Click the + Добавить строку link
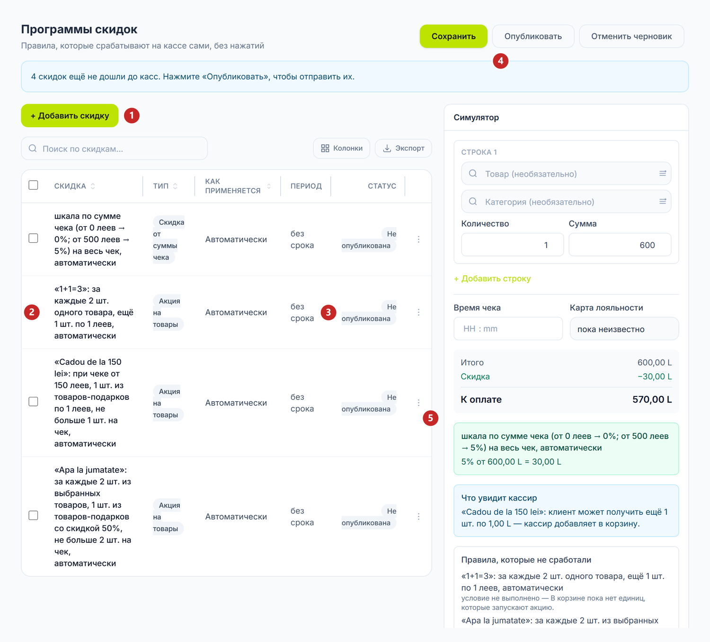Screen dimensions: 710x642 click(492, 279)
